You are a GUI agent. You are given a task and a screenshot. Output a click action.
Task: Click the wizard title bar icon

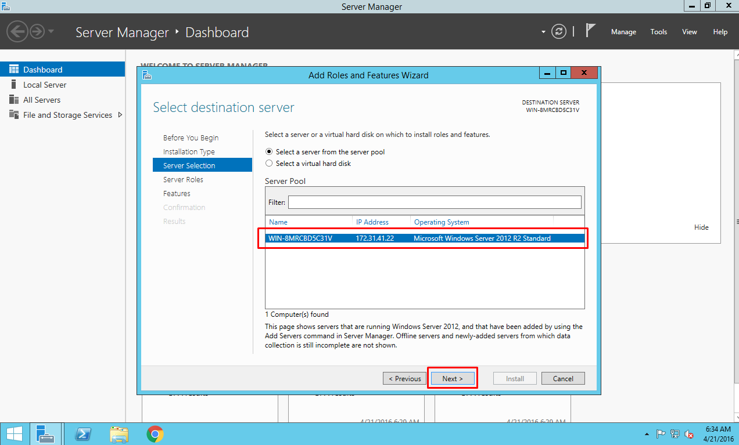(x=146, y=74)
